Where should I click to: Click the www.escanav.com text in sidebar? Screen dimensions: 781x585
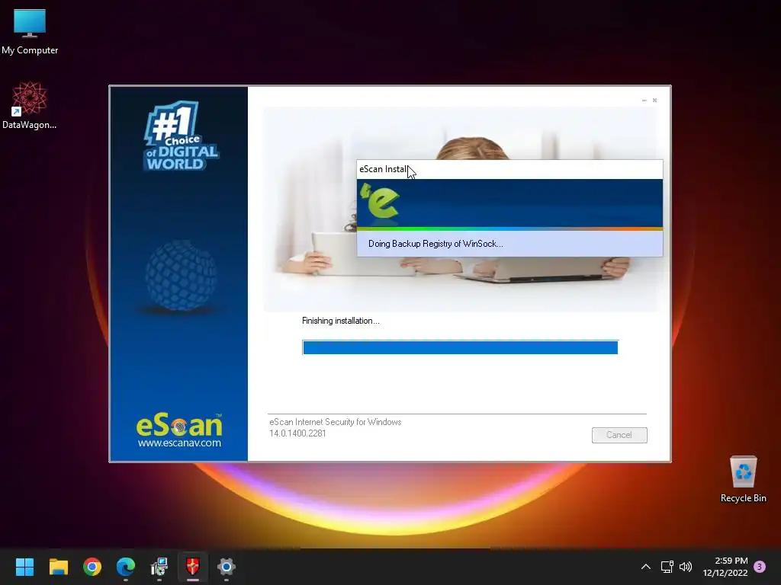[x=179, y=443]
